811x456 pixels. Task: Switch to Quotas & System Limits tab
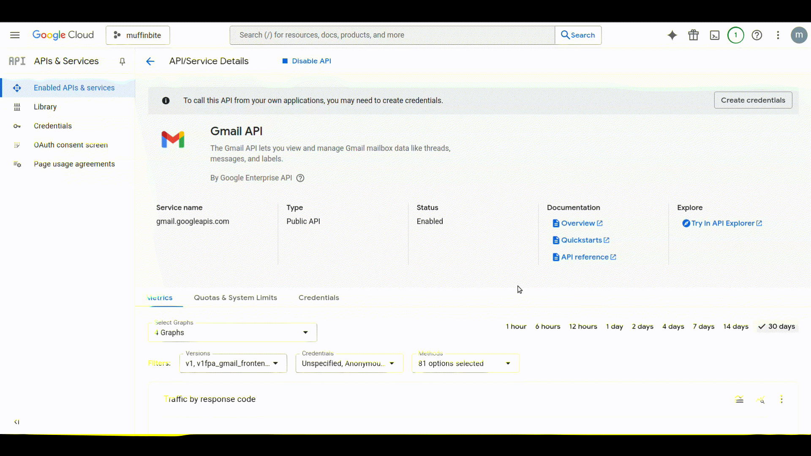[x=235, y=298]
